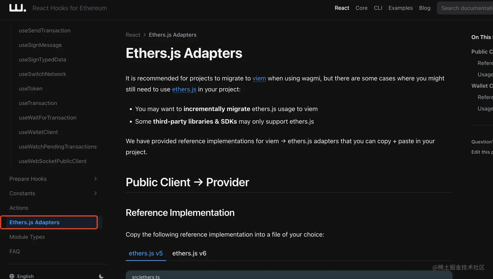Click the wagmi logo icon
Image resolution: width=493 pixels, height=279 pixels.
click(x=18, y=8)
